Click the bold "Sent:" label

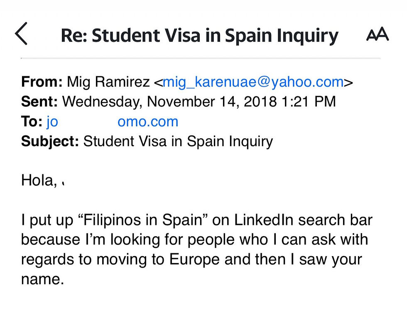click(x=39, y=101)
